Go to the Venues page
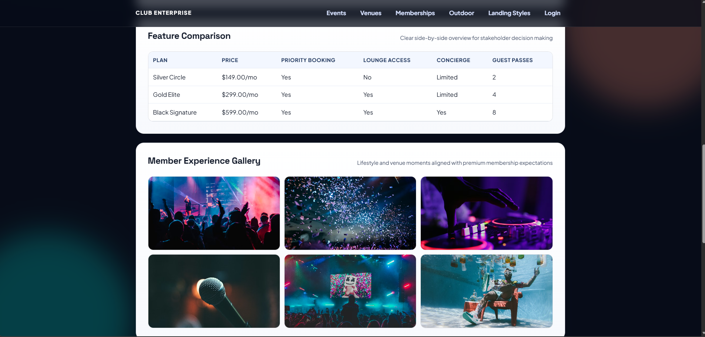 click(x=370, y=13)
